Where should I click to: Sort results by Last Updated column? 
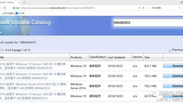(x=116, y=57)
